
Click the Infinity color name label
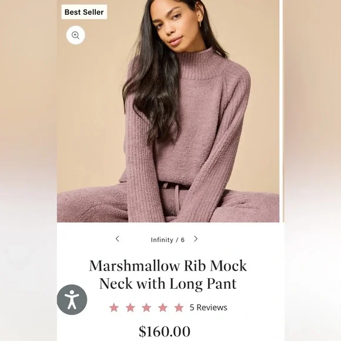point(162,240)
